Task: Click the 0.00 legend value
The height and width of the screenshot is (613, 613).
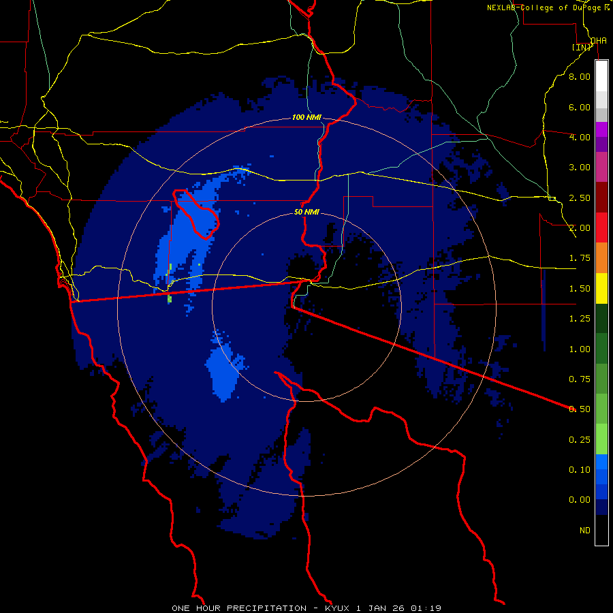Action: pyautogui.click(x=580, y=500)
